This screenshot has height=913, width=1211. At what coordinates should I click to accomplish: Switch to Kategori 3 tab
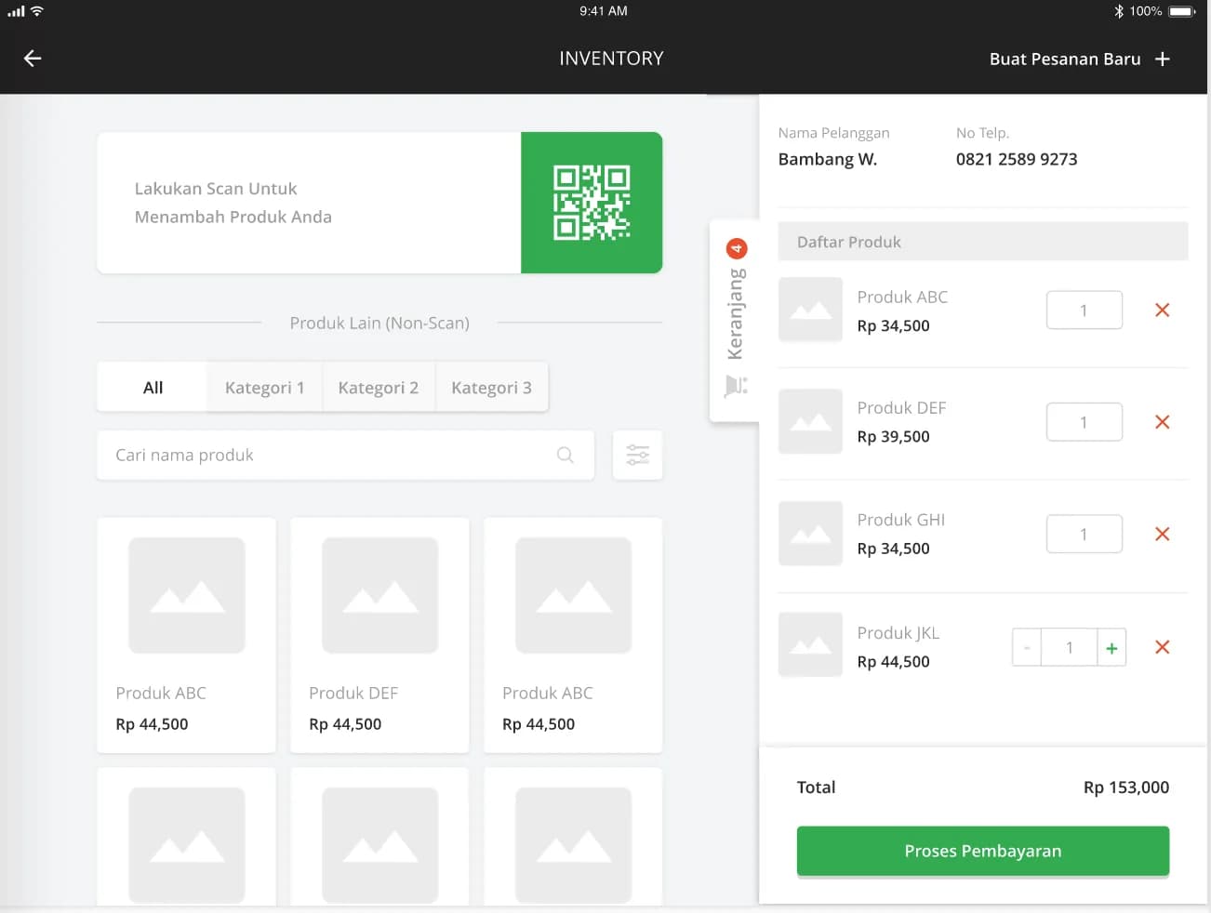coord(491,387)
